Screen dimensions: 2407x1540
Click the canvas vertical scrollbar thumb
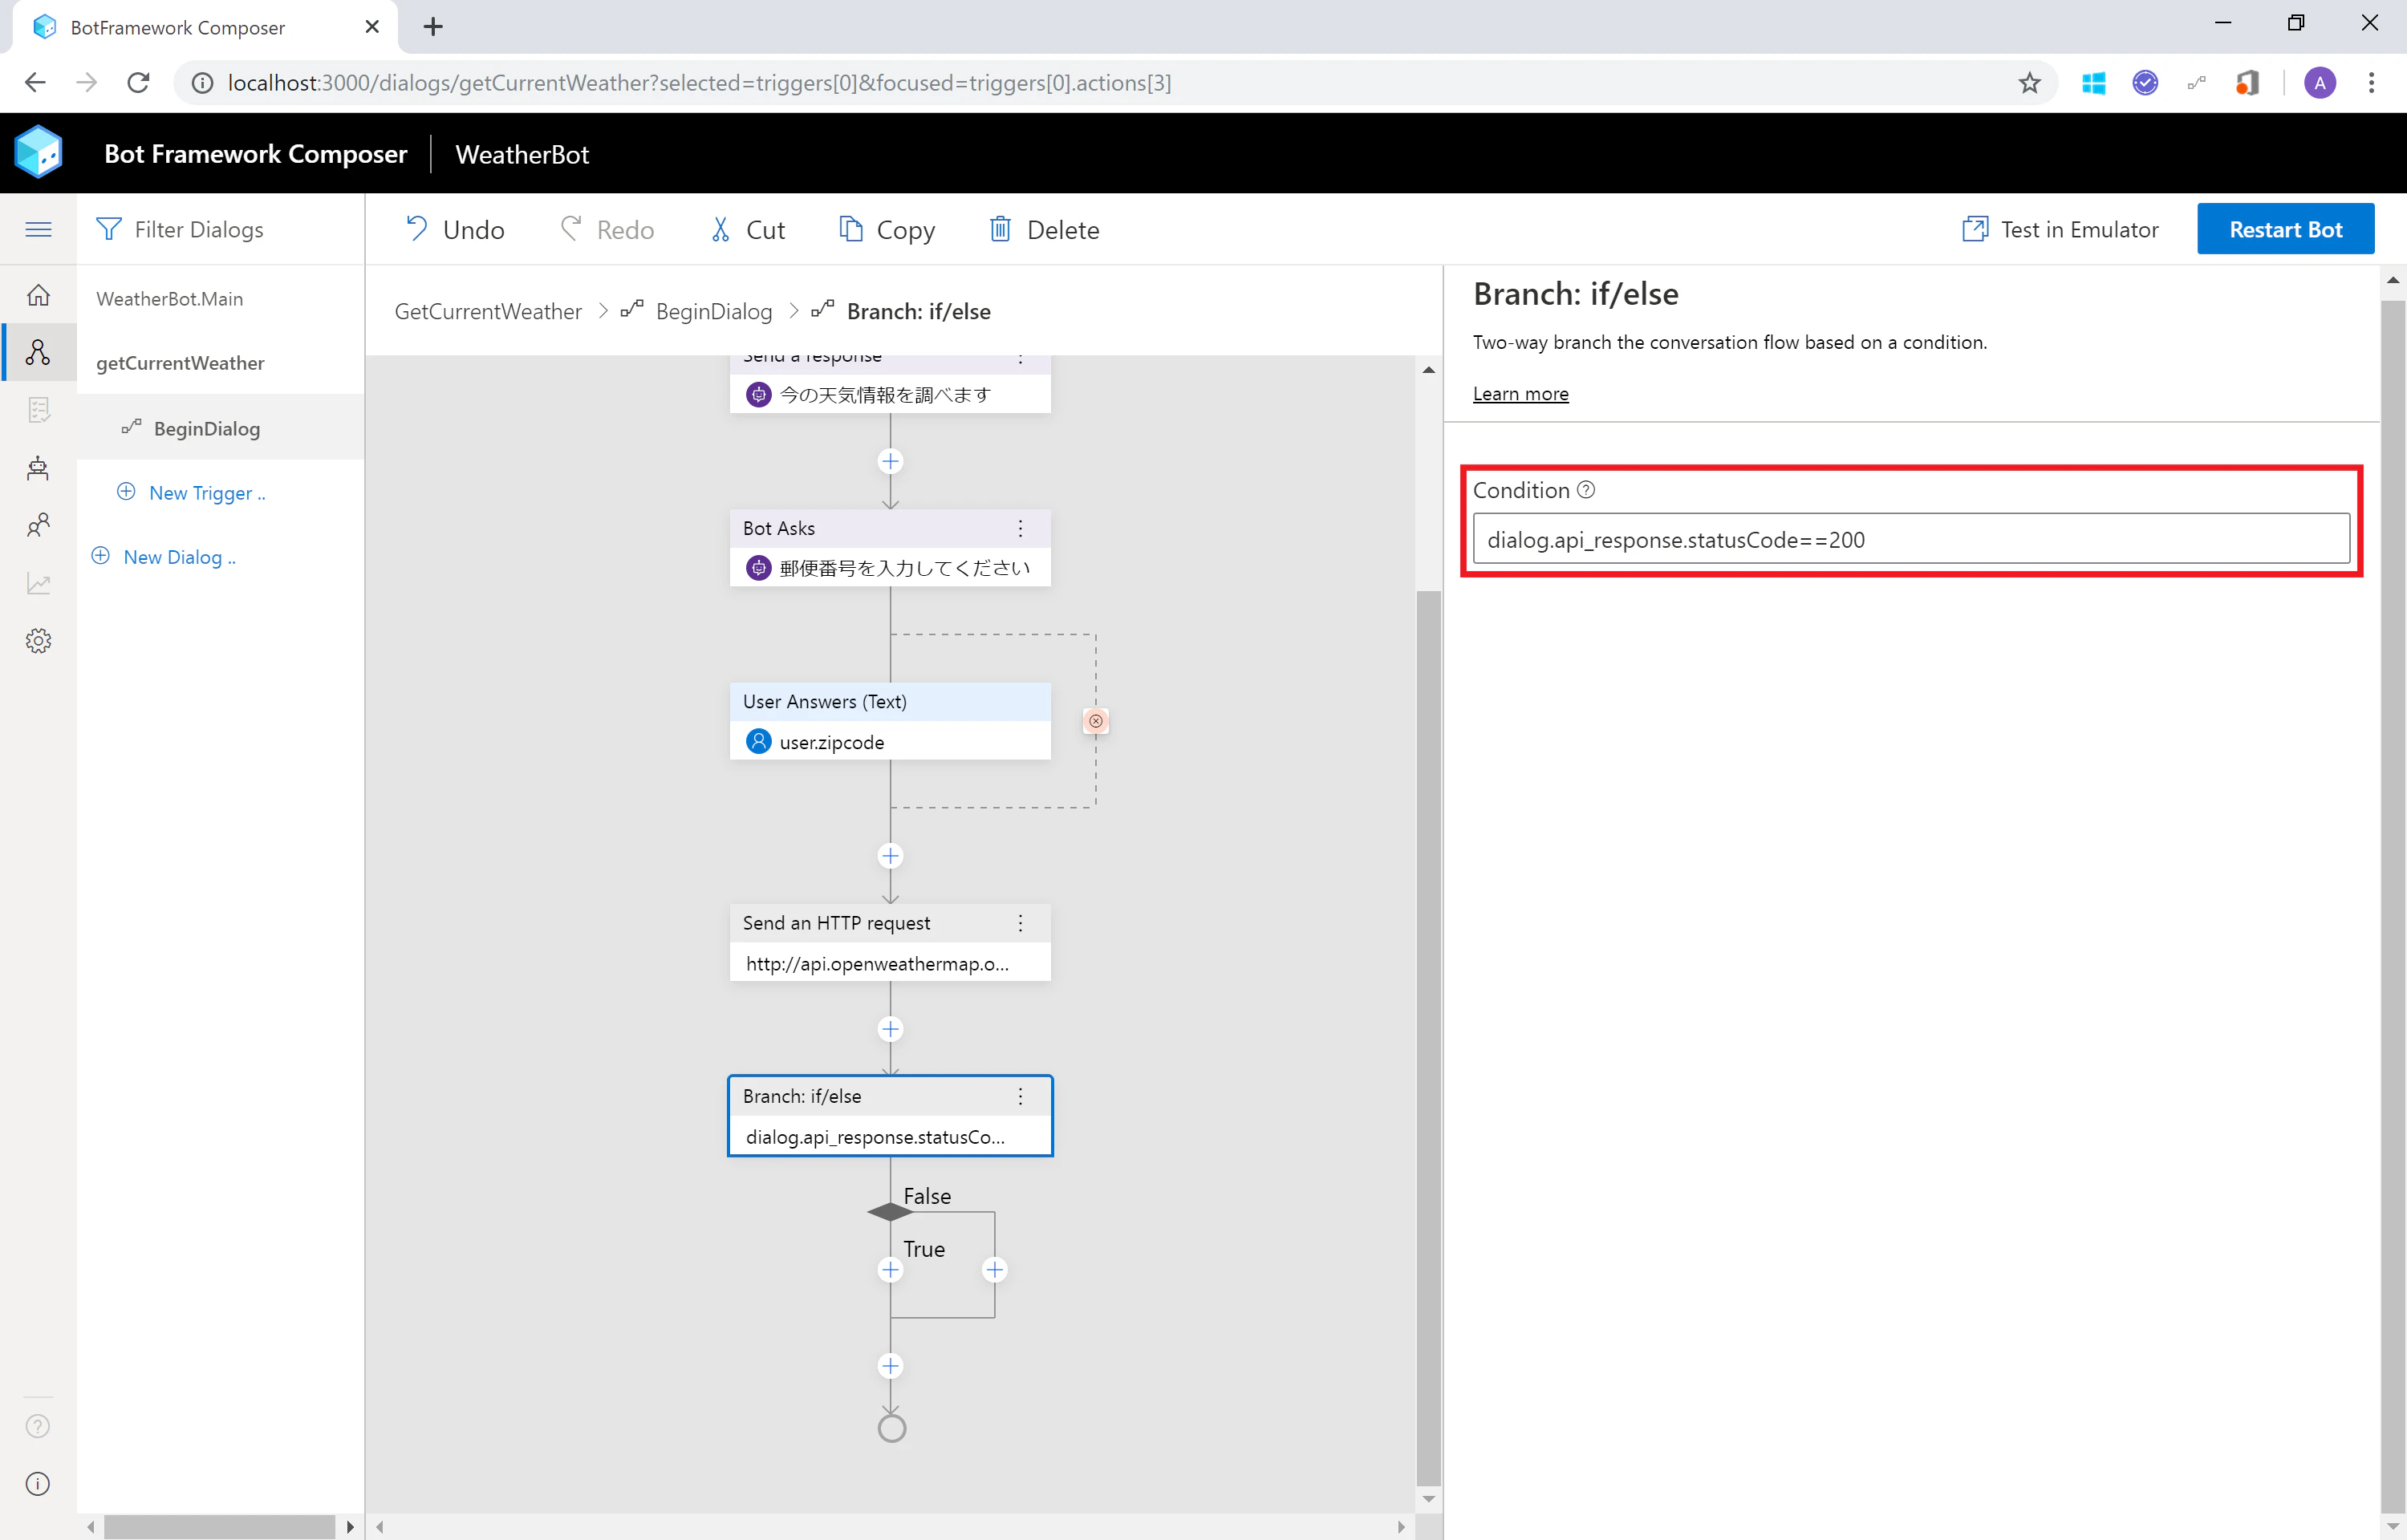pyautogui.click(x=1429, y=1038)
